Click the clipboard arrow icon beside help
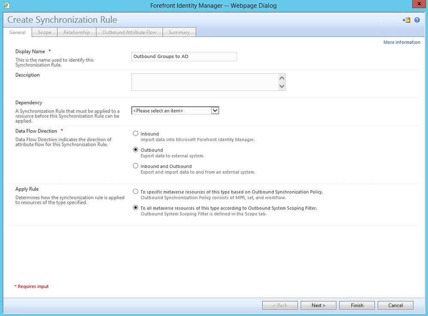 [407, 20]
